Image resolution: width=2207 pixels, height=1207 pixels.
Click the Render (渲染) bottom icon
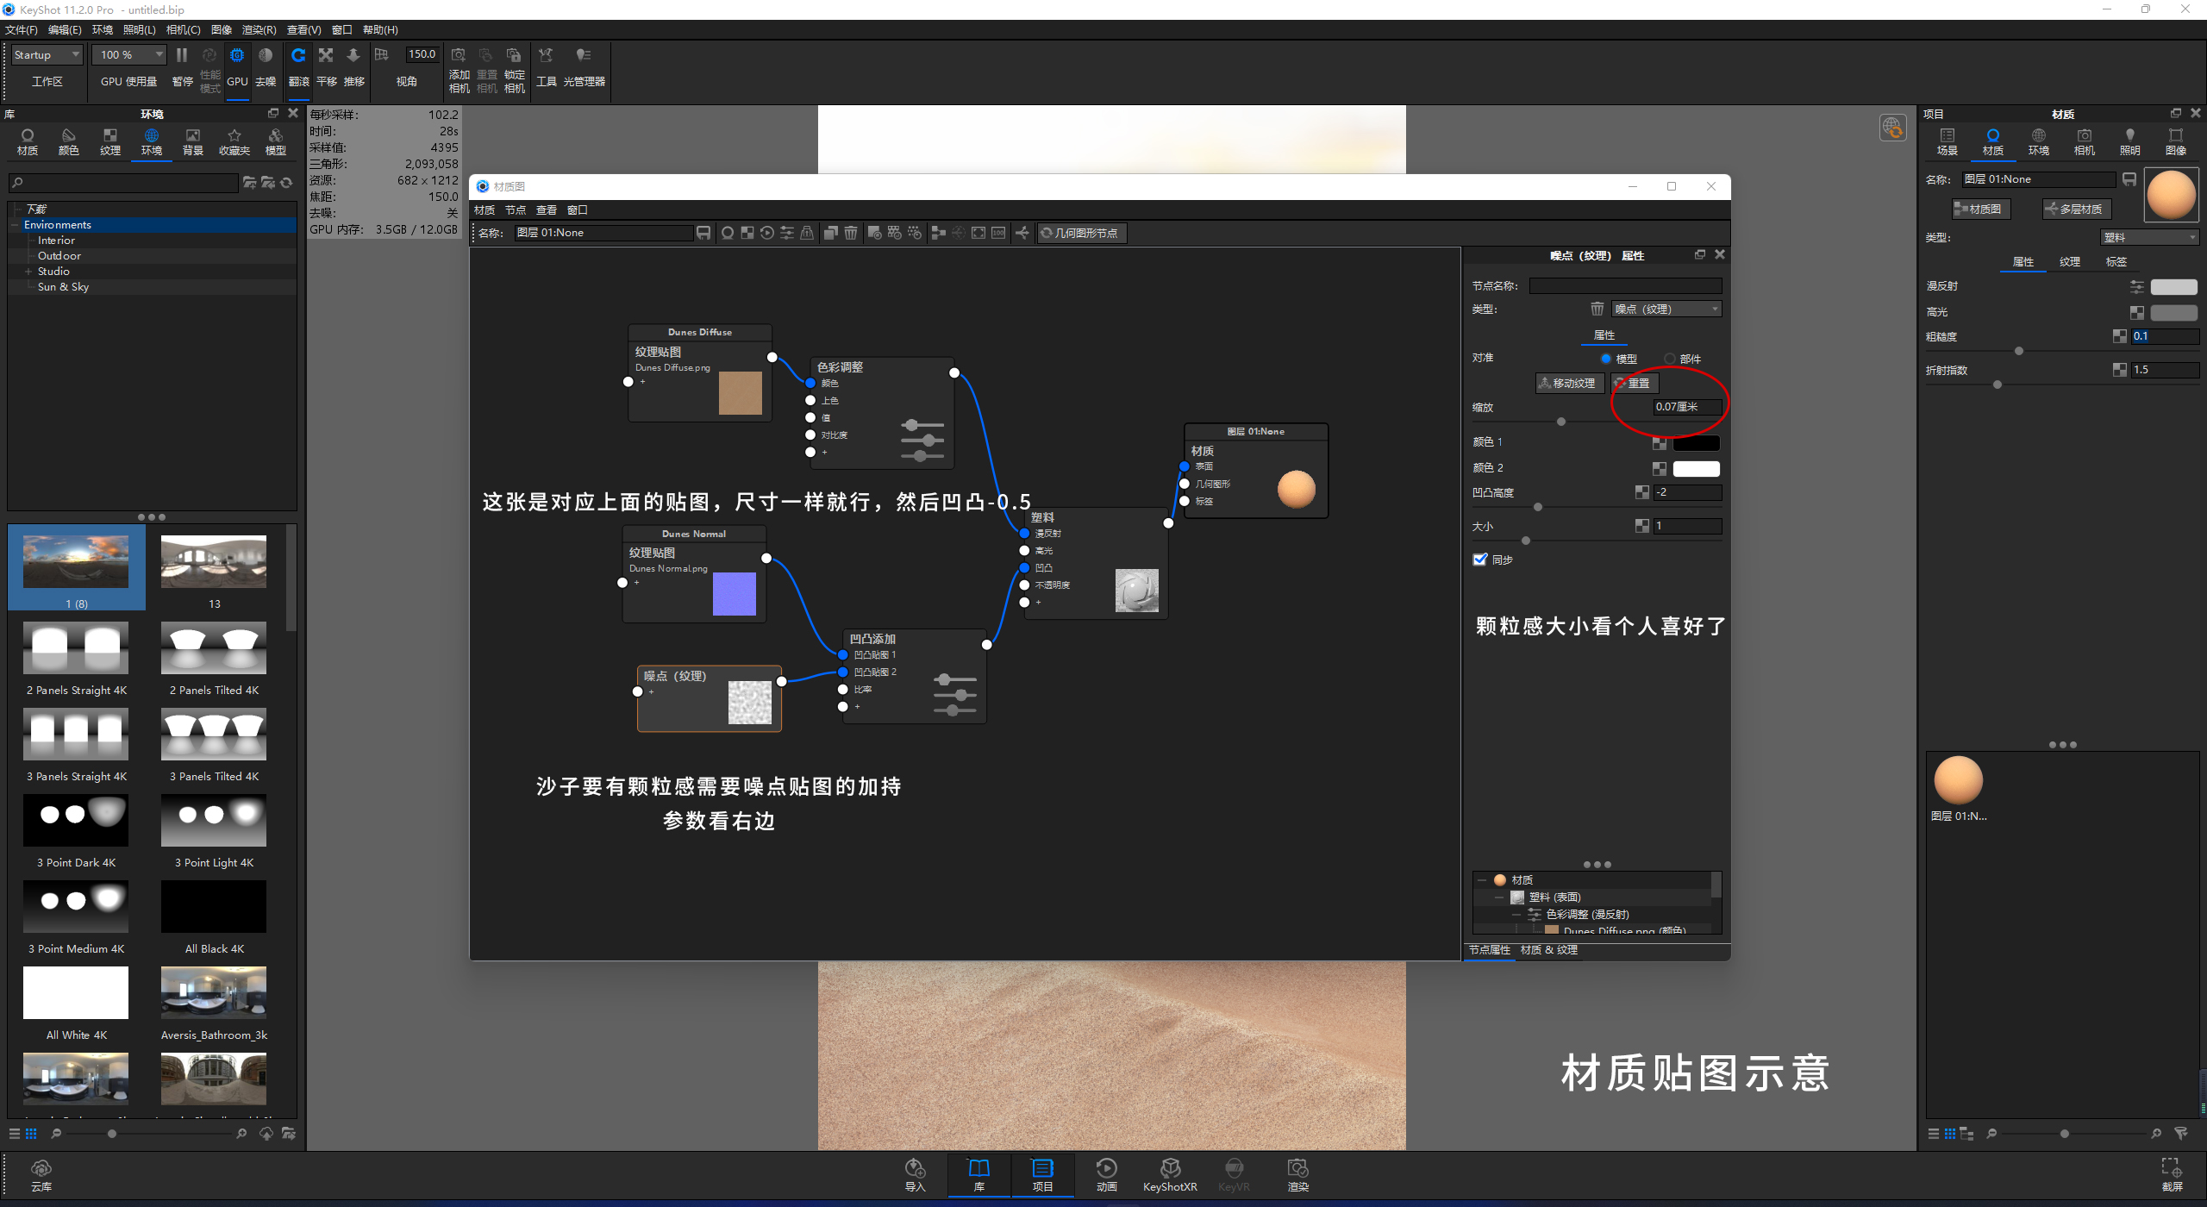[x=1297, y=1170]
